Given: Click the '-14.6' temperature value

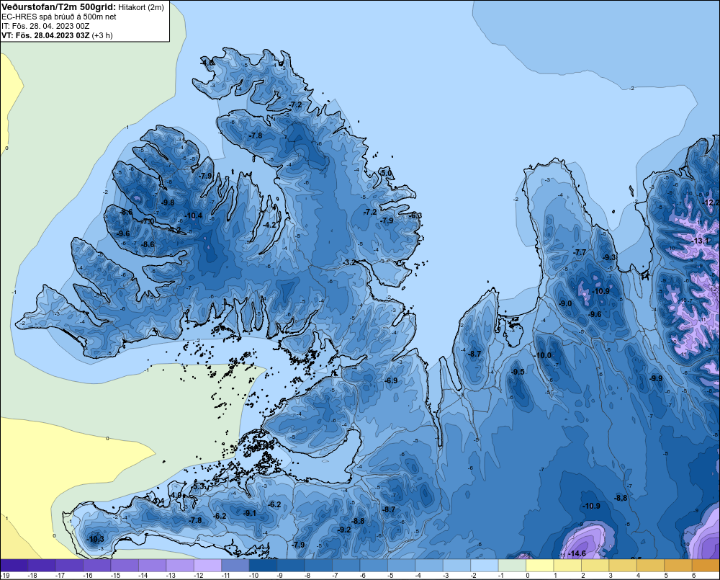Looking at the screenshot, I should (x=577, y=553).
